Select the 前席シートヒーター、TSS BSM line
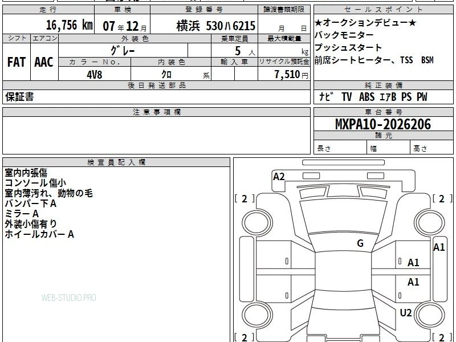This screenshot has height=342, width=456. [374, 60]
